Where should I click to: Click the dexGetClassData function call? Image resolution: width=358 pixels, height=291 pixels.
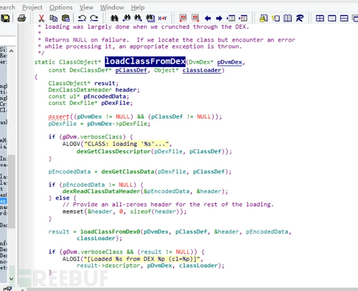128,171
